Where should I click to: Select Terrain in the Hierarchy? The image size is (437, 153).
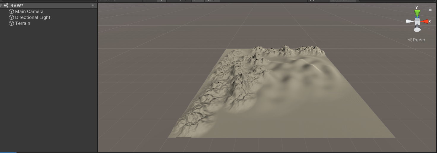pos(23,23)
